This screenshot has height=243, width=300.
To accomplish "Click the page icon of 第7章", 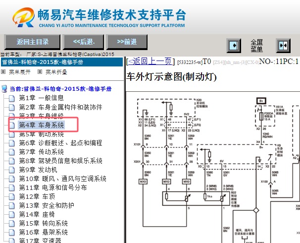I will [x=12, y=152].
